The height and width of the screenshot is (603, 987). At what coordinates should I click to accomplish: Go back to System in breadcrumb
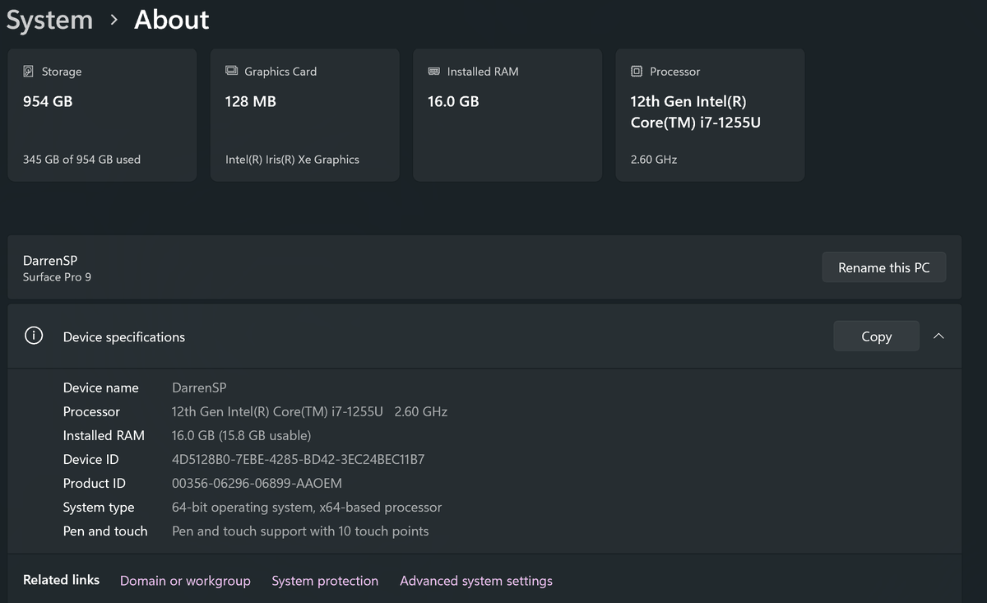coord(49,20)
